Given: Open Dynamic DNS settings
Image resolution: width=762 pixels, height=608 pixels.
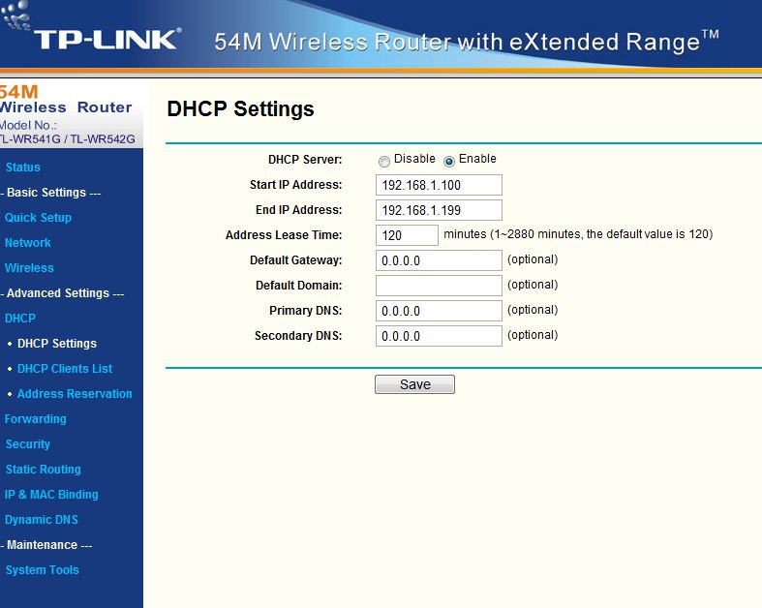Looking at the screenshot, I should 42,520.
